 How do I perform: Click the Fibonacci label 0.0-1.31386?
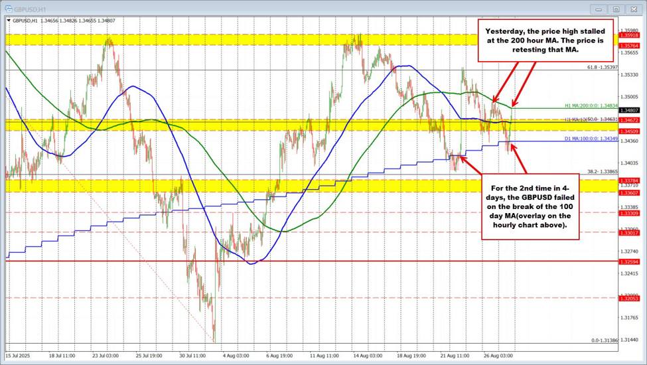coord(604,340)
